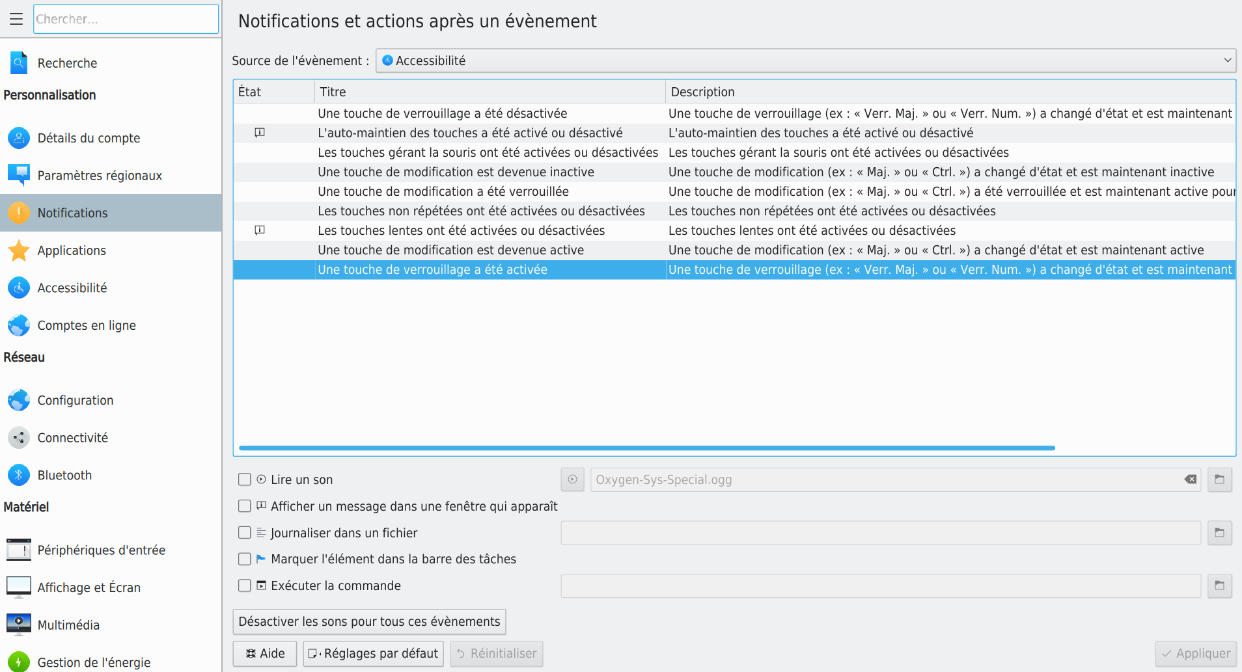Click the Multimédia icon

pyautogui.click(x=19, y=625)
